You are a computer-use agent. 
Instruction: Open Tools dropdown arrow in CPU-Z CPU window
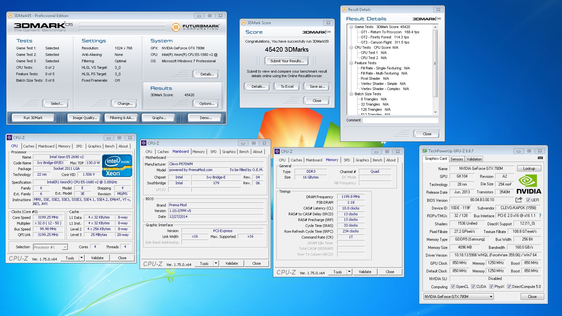[81, 258]
